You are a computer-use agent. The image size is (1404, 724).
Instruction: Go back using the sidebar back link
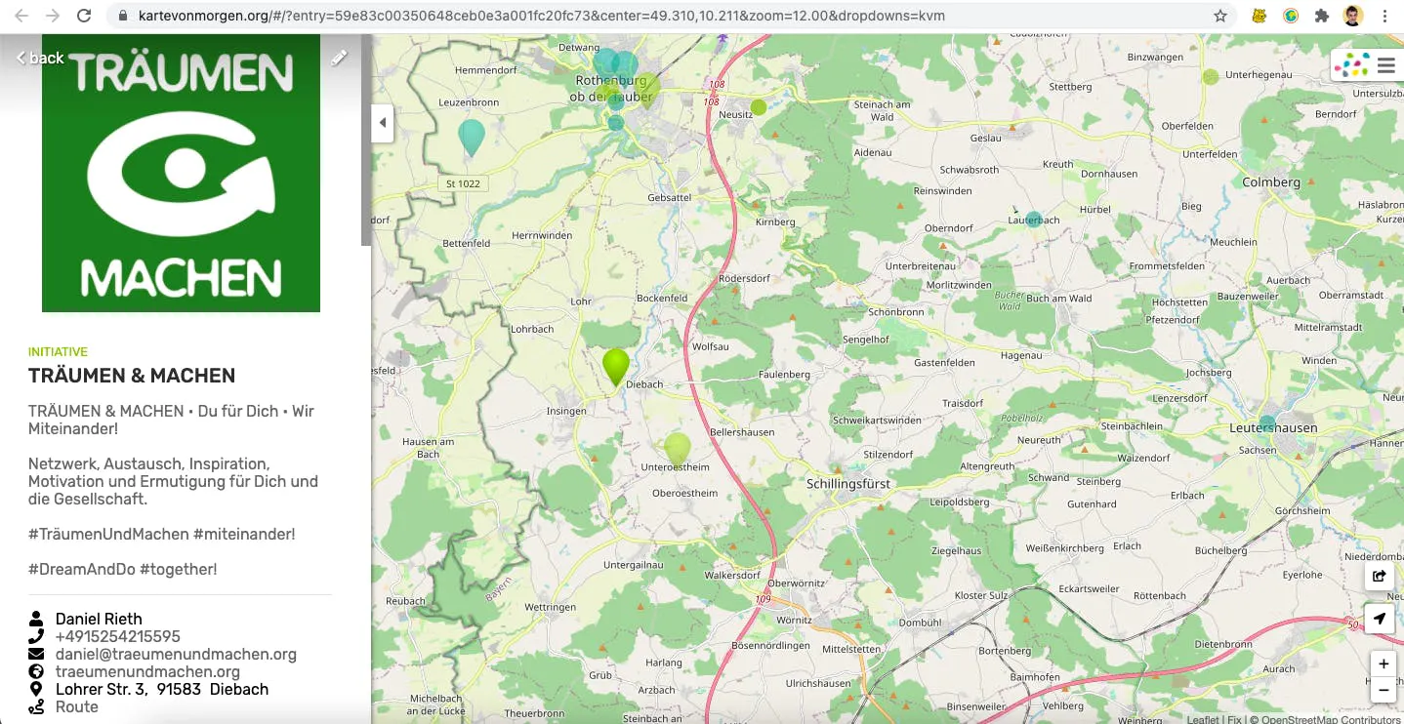[x=40, y=58]
